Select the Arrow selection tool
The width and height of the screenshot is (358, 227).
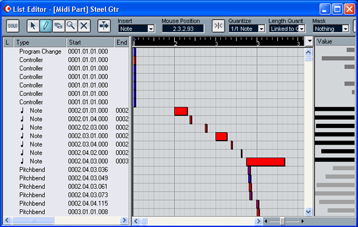(x=33, y=26)
